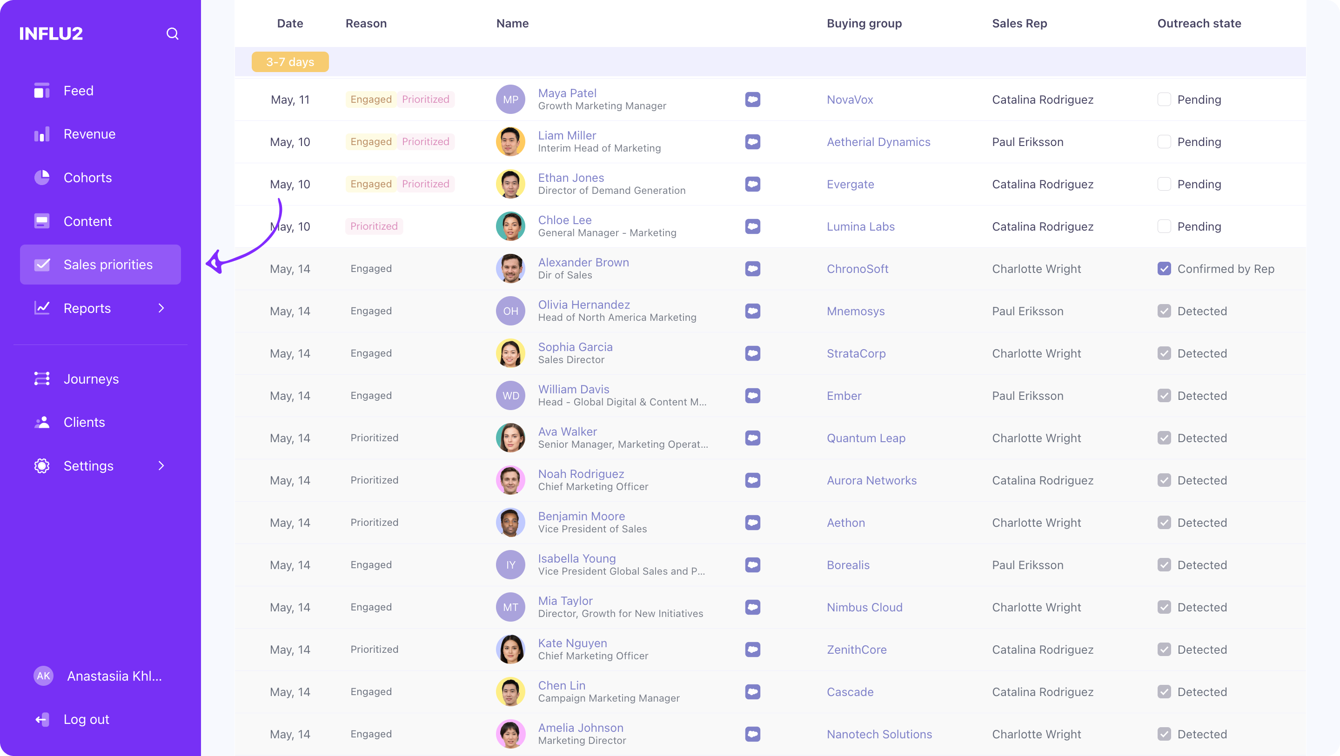Open Maya Patel's profile link

[x=567, y=93]
